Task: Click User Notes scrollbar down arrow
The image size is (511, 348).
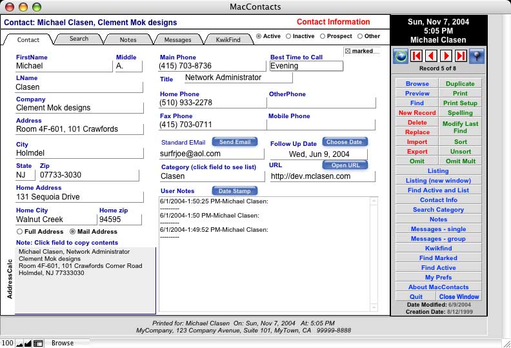Action: (x=374, y=307)
